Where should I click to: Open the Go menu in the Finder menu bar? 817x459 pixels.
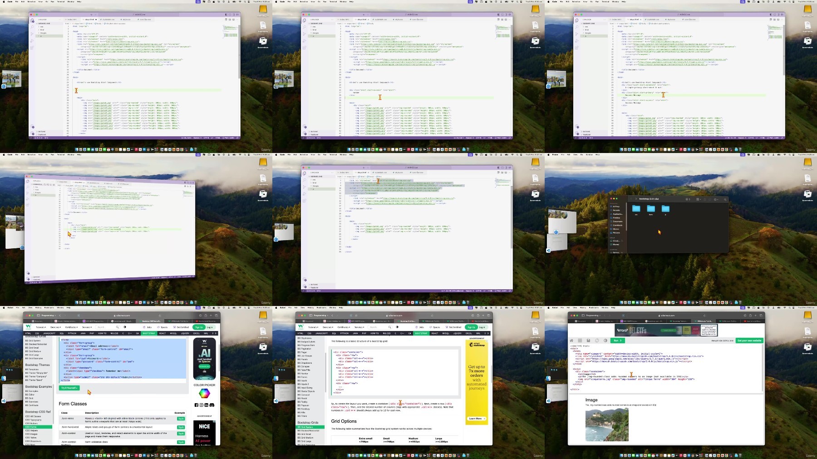click(581, 154)
